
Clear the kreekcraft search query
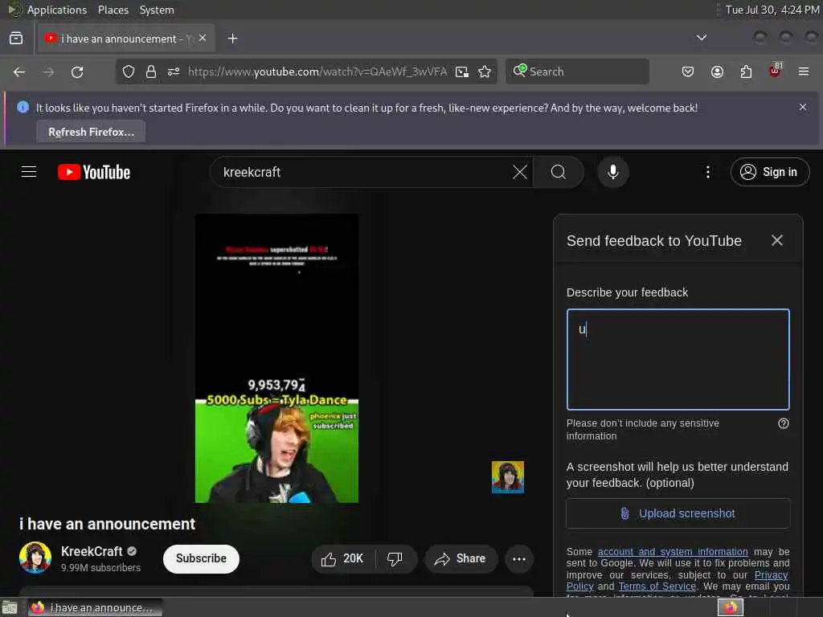click(x=520, y=172)
